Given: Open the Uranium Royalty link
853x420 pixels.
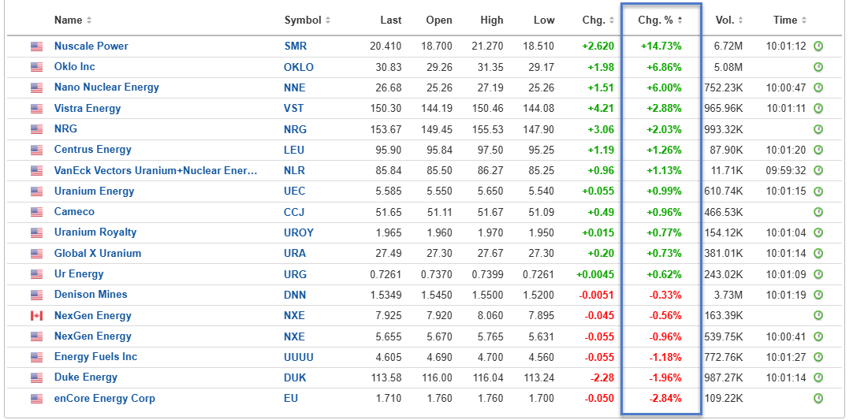Looking at the screenshot, I should [x=95, y=232].
